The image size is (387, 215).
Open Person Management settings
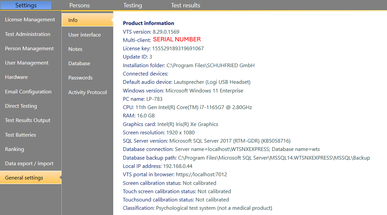[29, 49]
